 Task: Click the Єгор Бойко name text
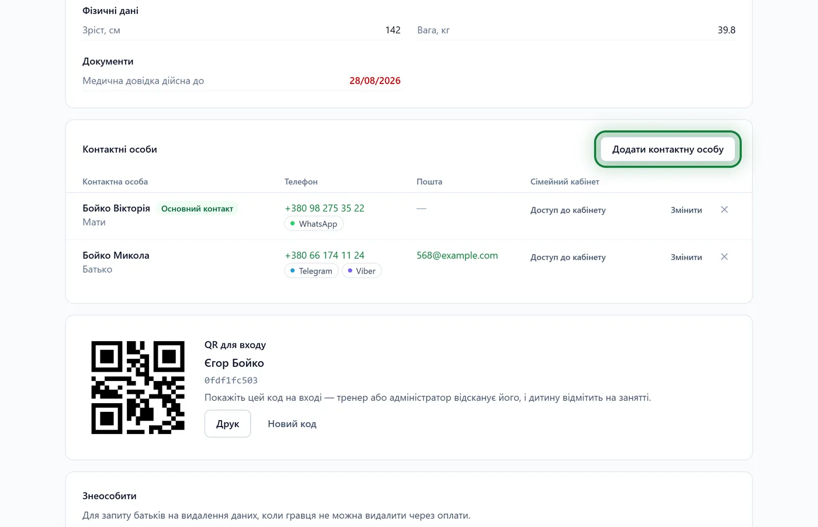click(x=234, y=363)
